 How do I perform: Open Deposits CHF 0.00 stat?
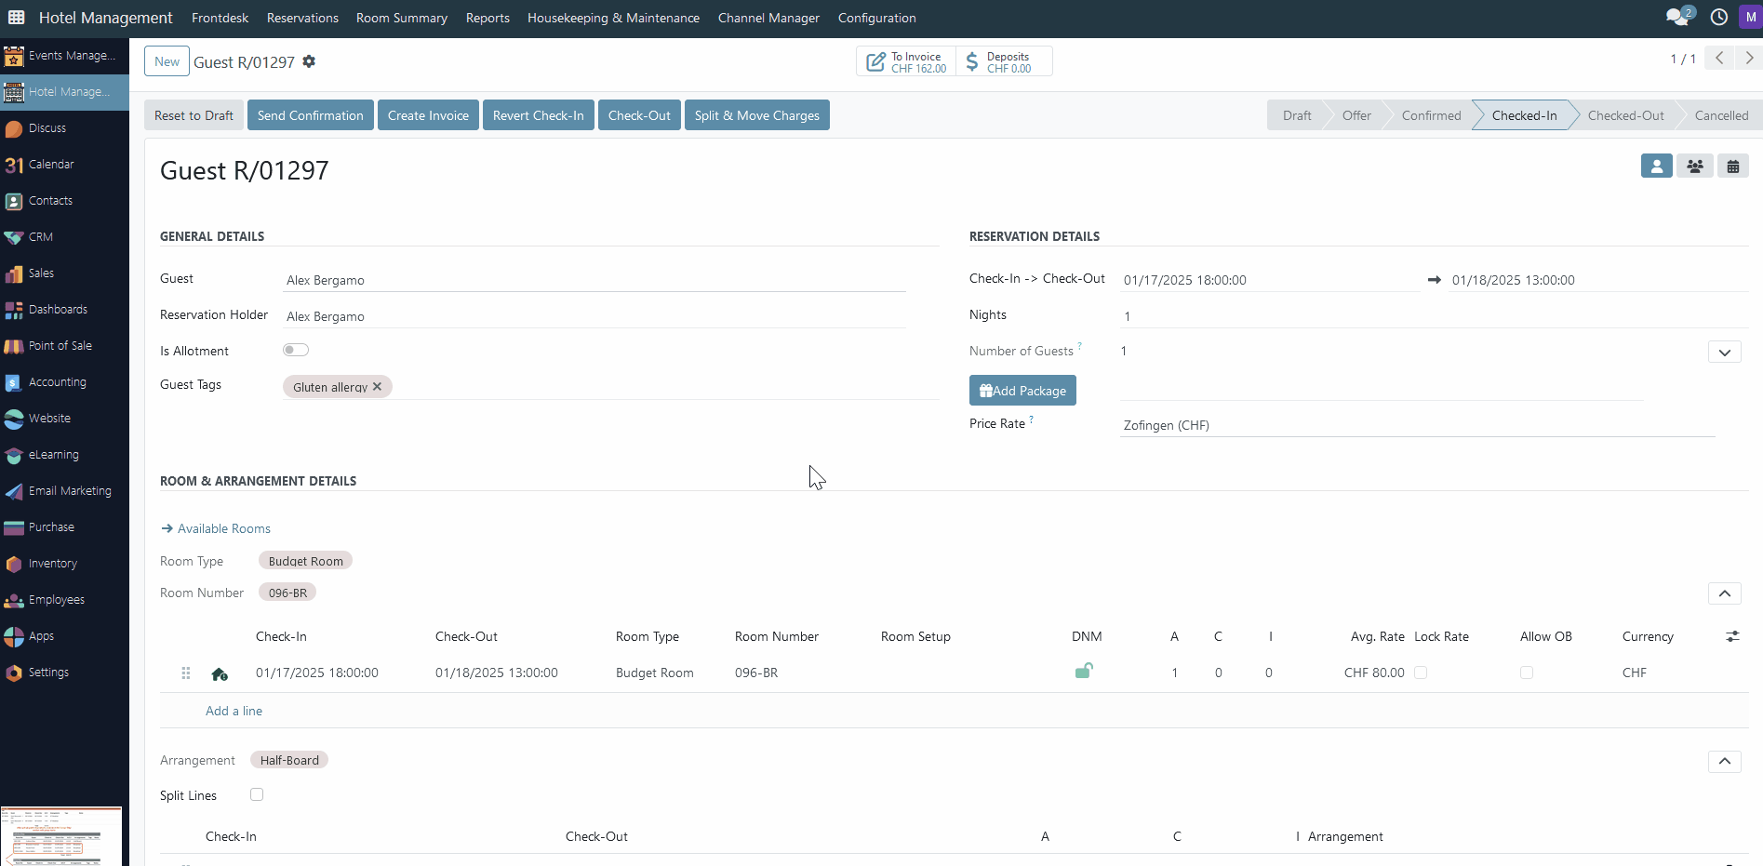(x=1004, y=61)
